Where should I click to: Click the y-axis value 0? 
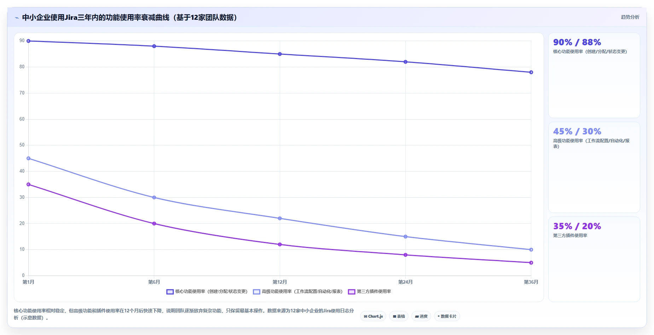click(x=23, y=275)
